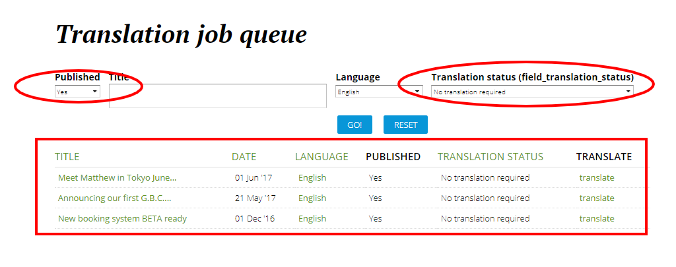Open the Language filter dropdown
Image resolution: width=676 pixels, height=267 pixels.
379,92
